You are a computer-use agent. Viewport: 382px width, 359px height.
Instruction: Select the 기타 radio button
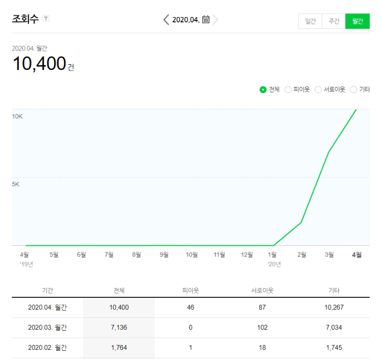tap(354, 89)
